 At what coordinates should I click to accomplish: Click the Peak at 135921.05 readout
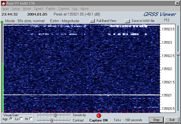77,14
